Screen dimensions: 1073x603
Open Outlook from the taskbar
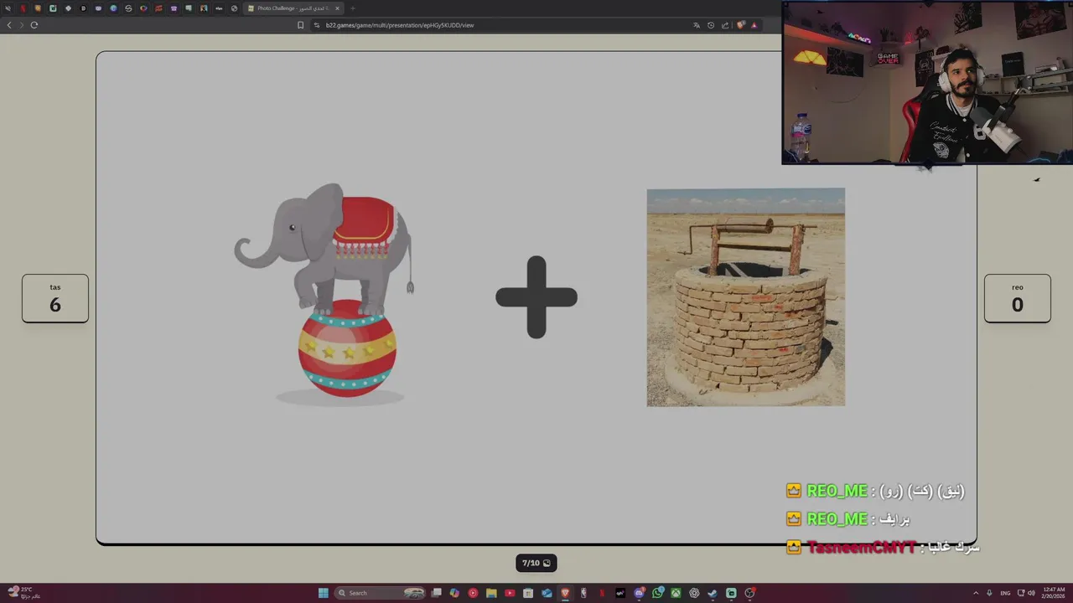tap(547, 593)
